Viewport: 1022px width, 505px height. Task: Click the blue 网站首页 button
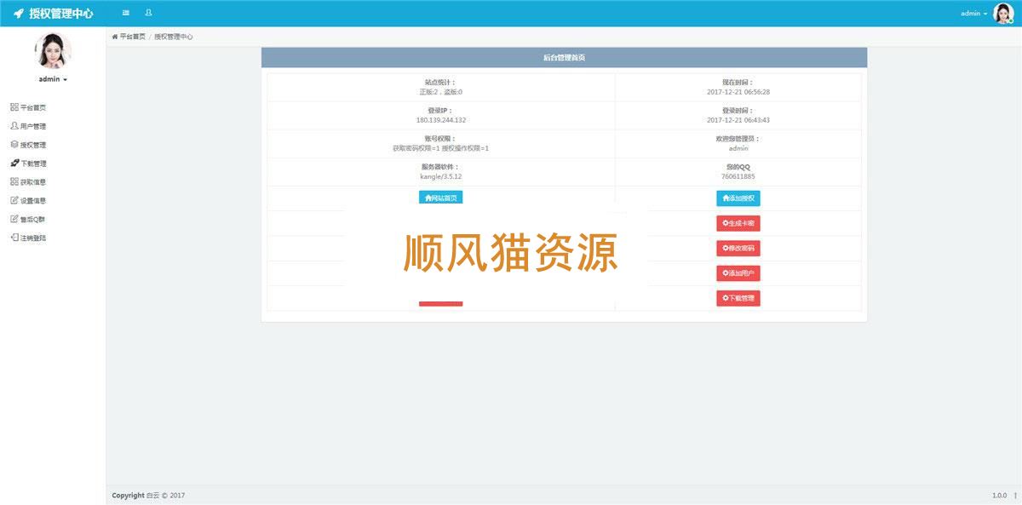(441, 198)
